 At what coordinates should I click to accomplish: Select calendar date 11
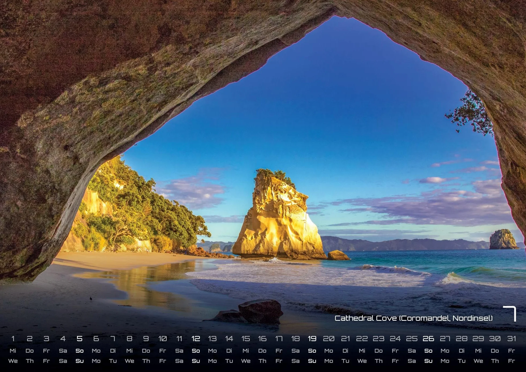(x=179, y=339)
